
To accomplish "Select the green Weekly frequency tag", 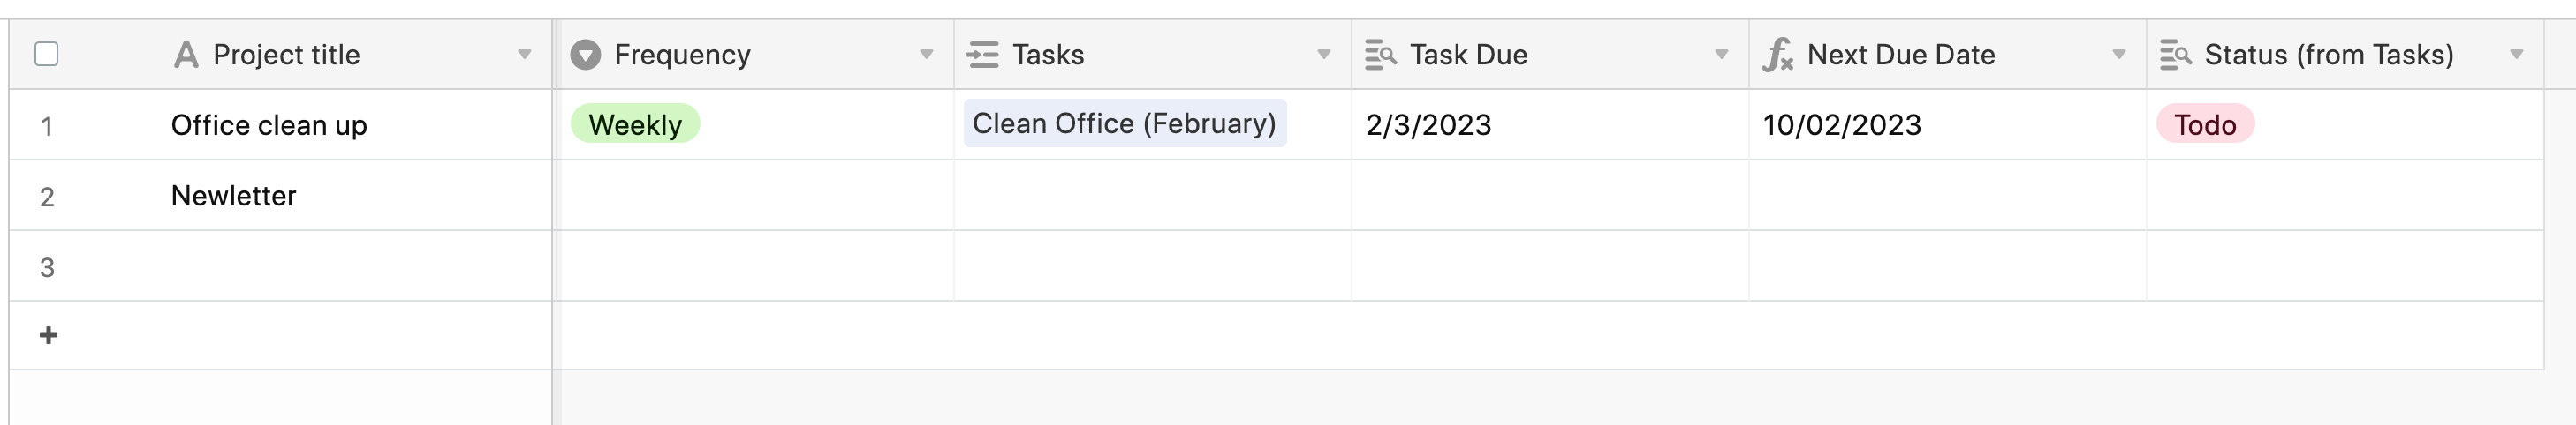I will [635, 124].
